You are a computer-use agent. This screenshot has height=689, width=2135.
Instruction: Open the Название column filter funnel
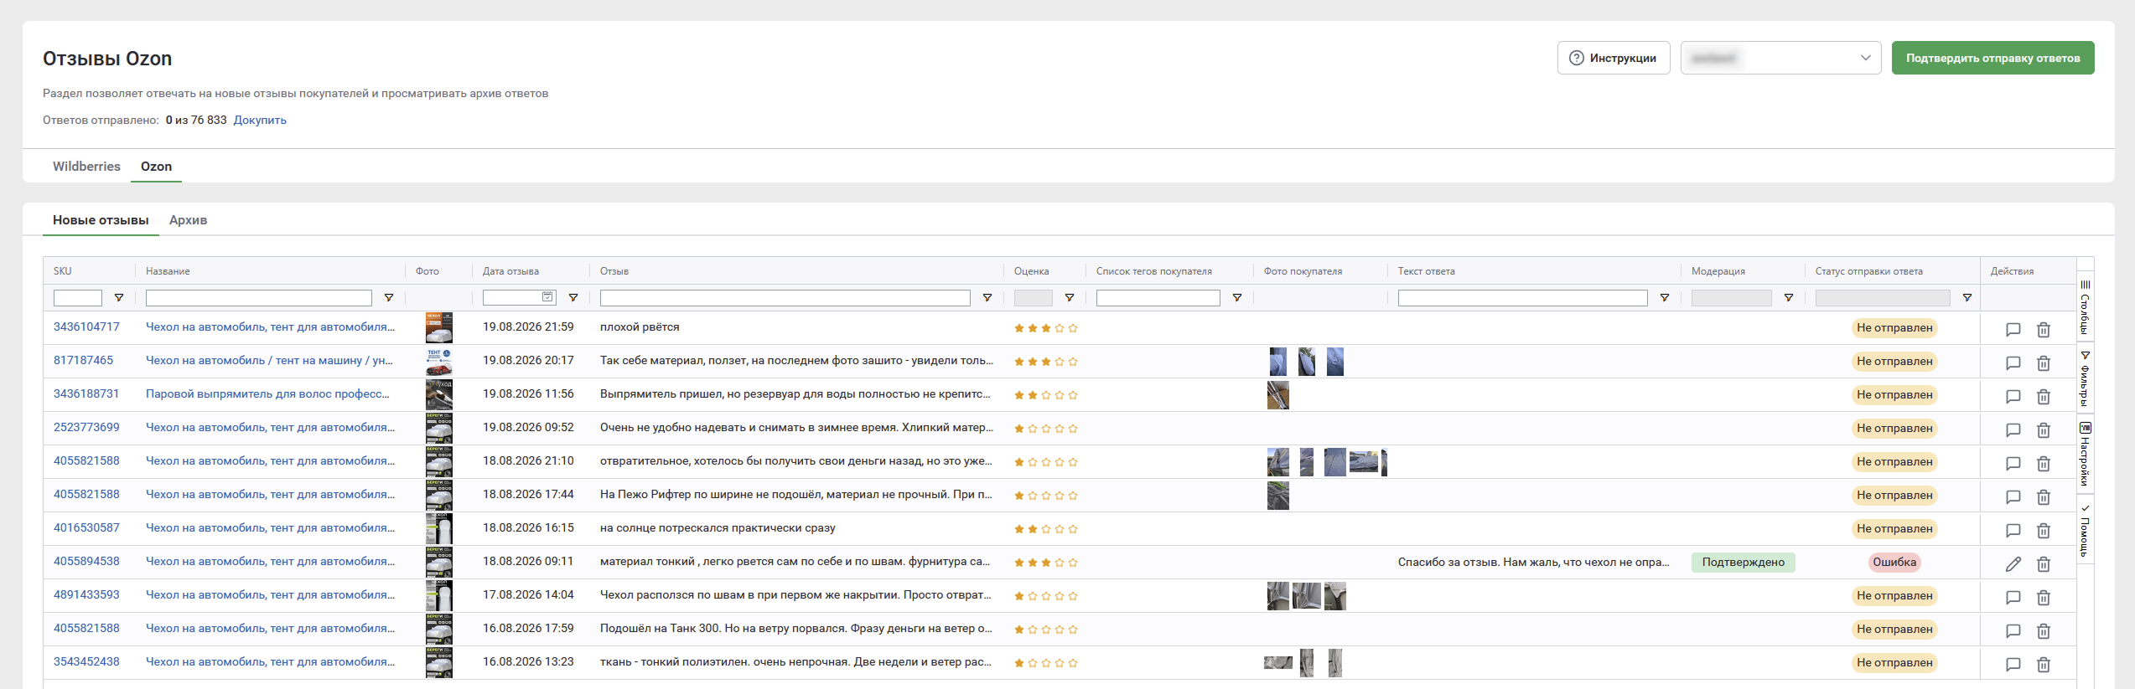[389, 298]
